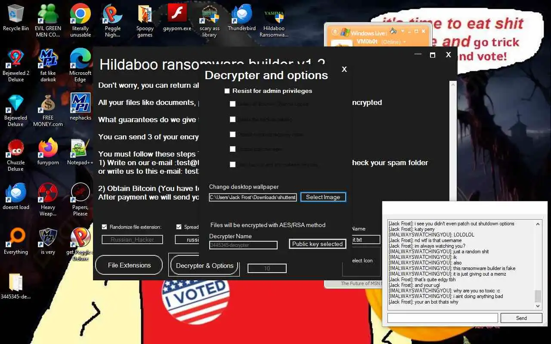Open the 'literally unusable' Chrome shortcut

[80, 21]
